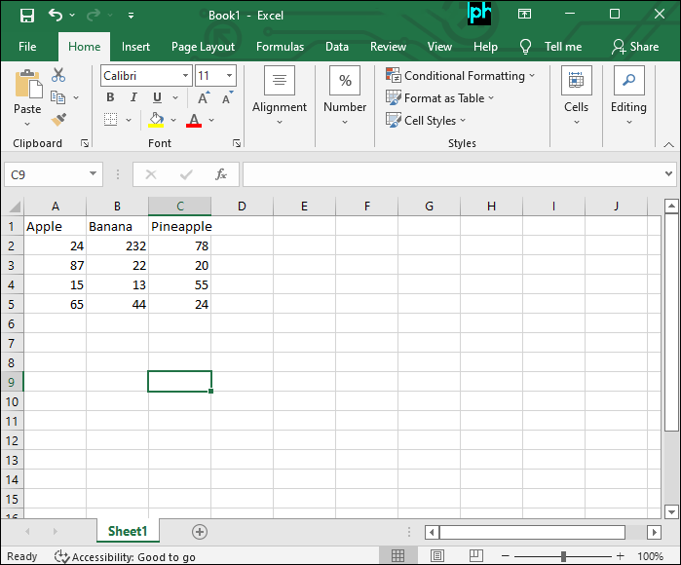
Task: Click the Cut scissors icon
Action: pyautogui.click(x=58, y=75)
